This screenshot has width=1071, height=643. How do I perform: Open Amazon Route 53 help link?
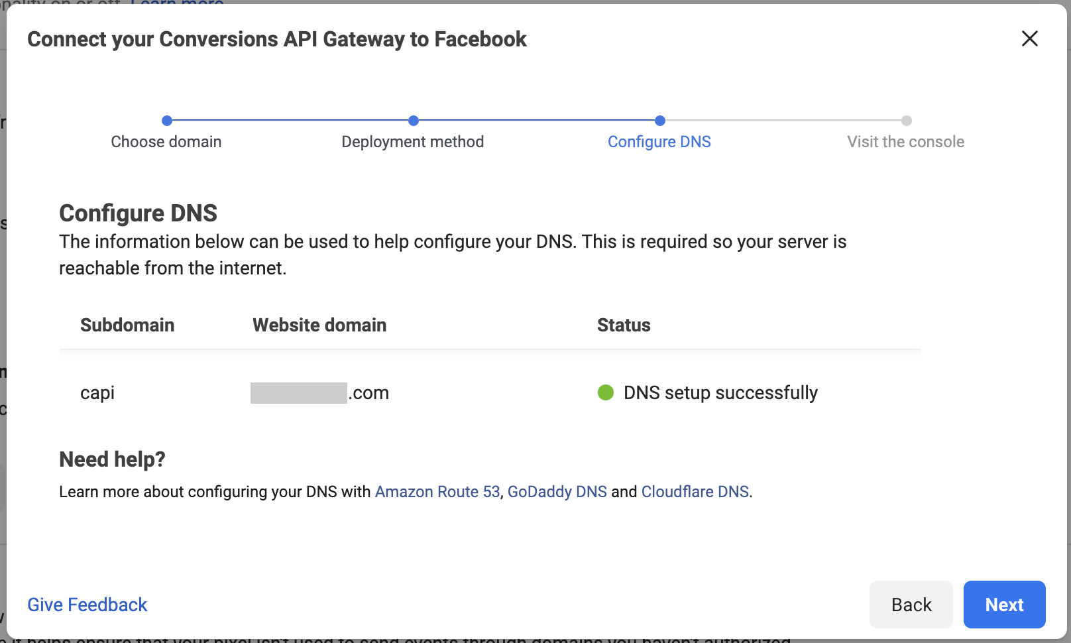tap(437, 492)
